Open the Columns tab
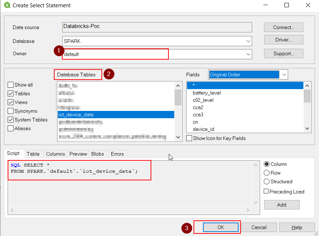This screenshot has width=319, height=236. point(55,154)
